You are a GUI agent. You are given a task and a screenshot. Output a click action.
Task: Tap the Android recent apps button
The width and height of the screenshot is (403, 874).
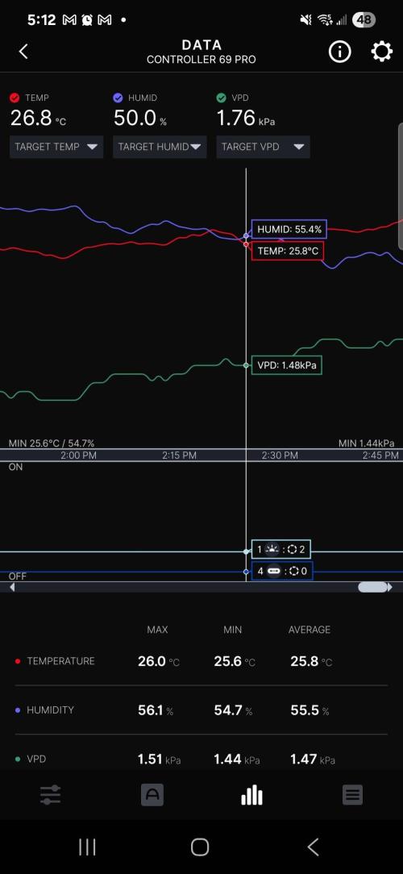[87, 847]
